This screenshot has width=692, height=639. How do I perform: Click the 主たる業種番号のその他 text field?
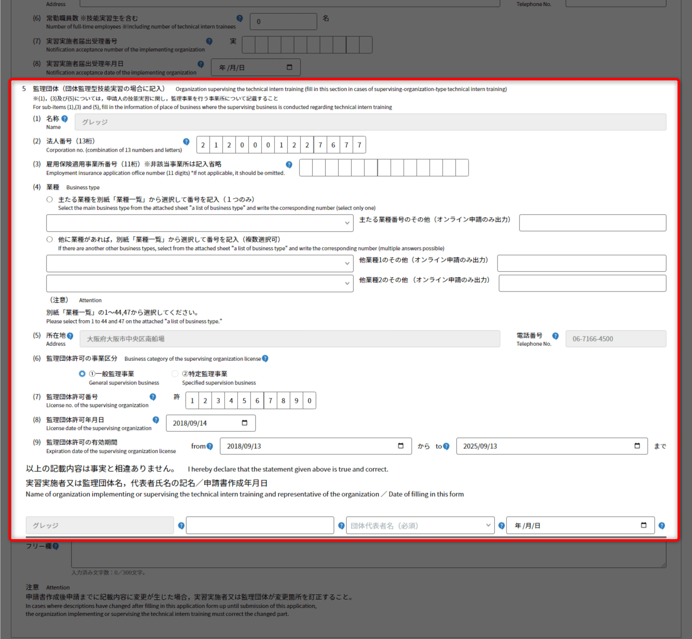(x=592, y=223)
